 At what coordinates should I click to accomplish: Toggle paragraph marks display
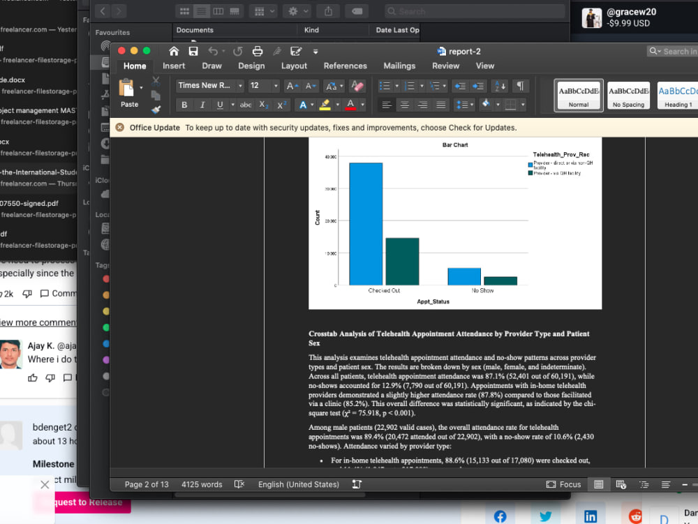click(520, 86)
